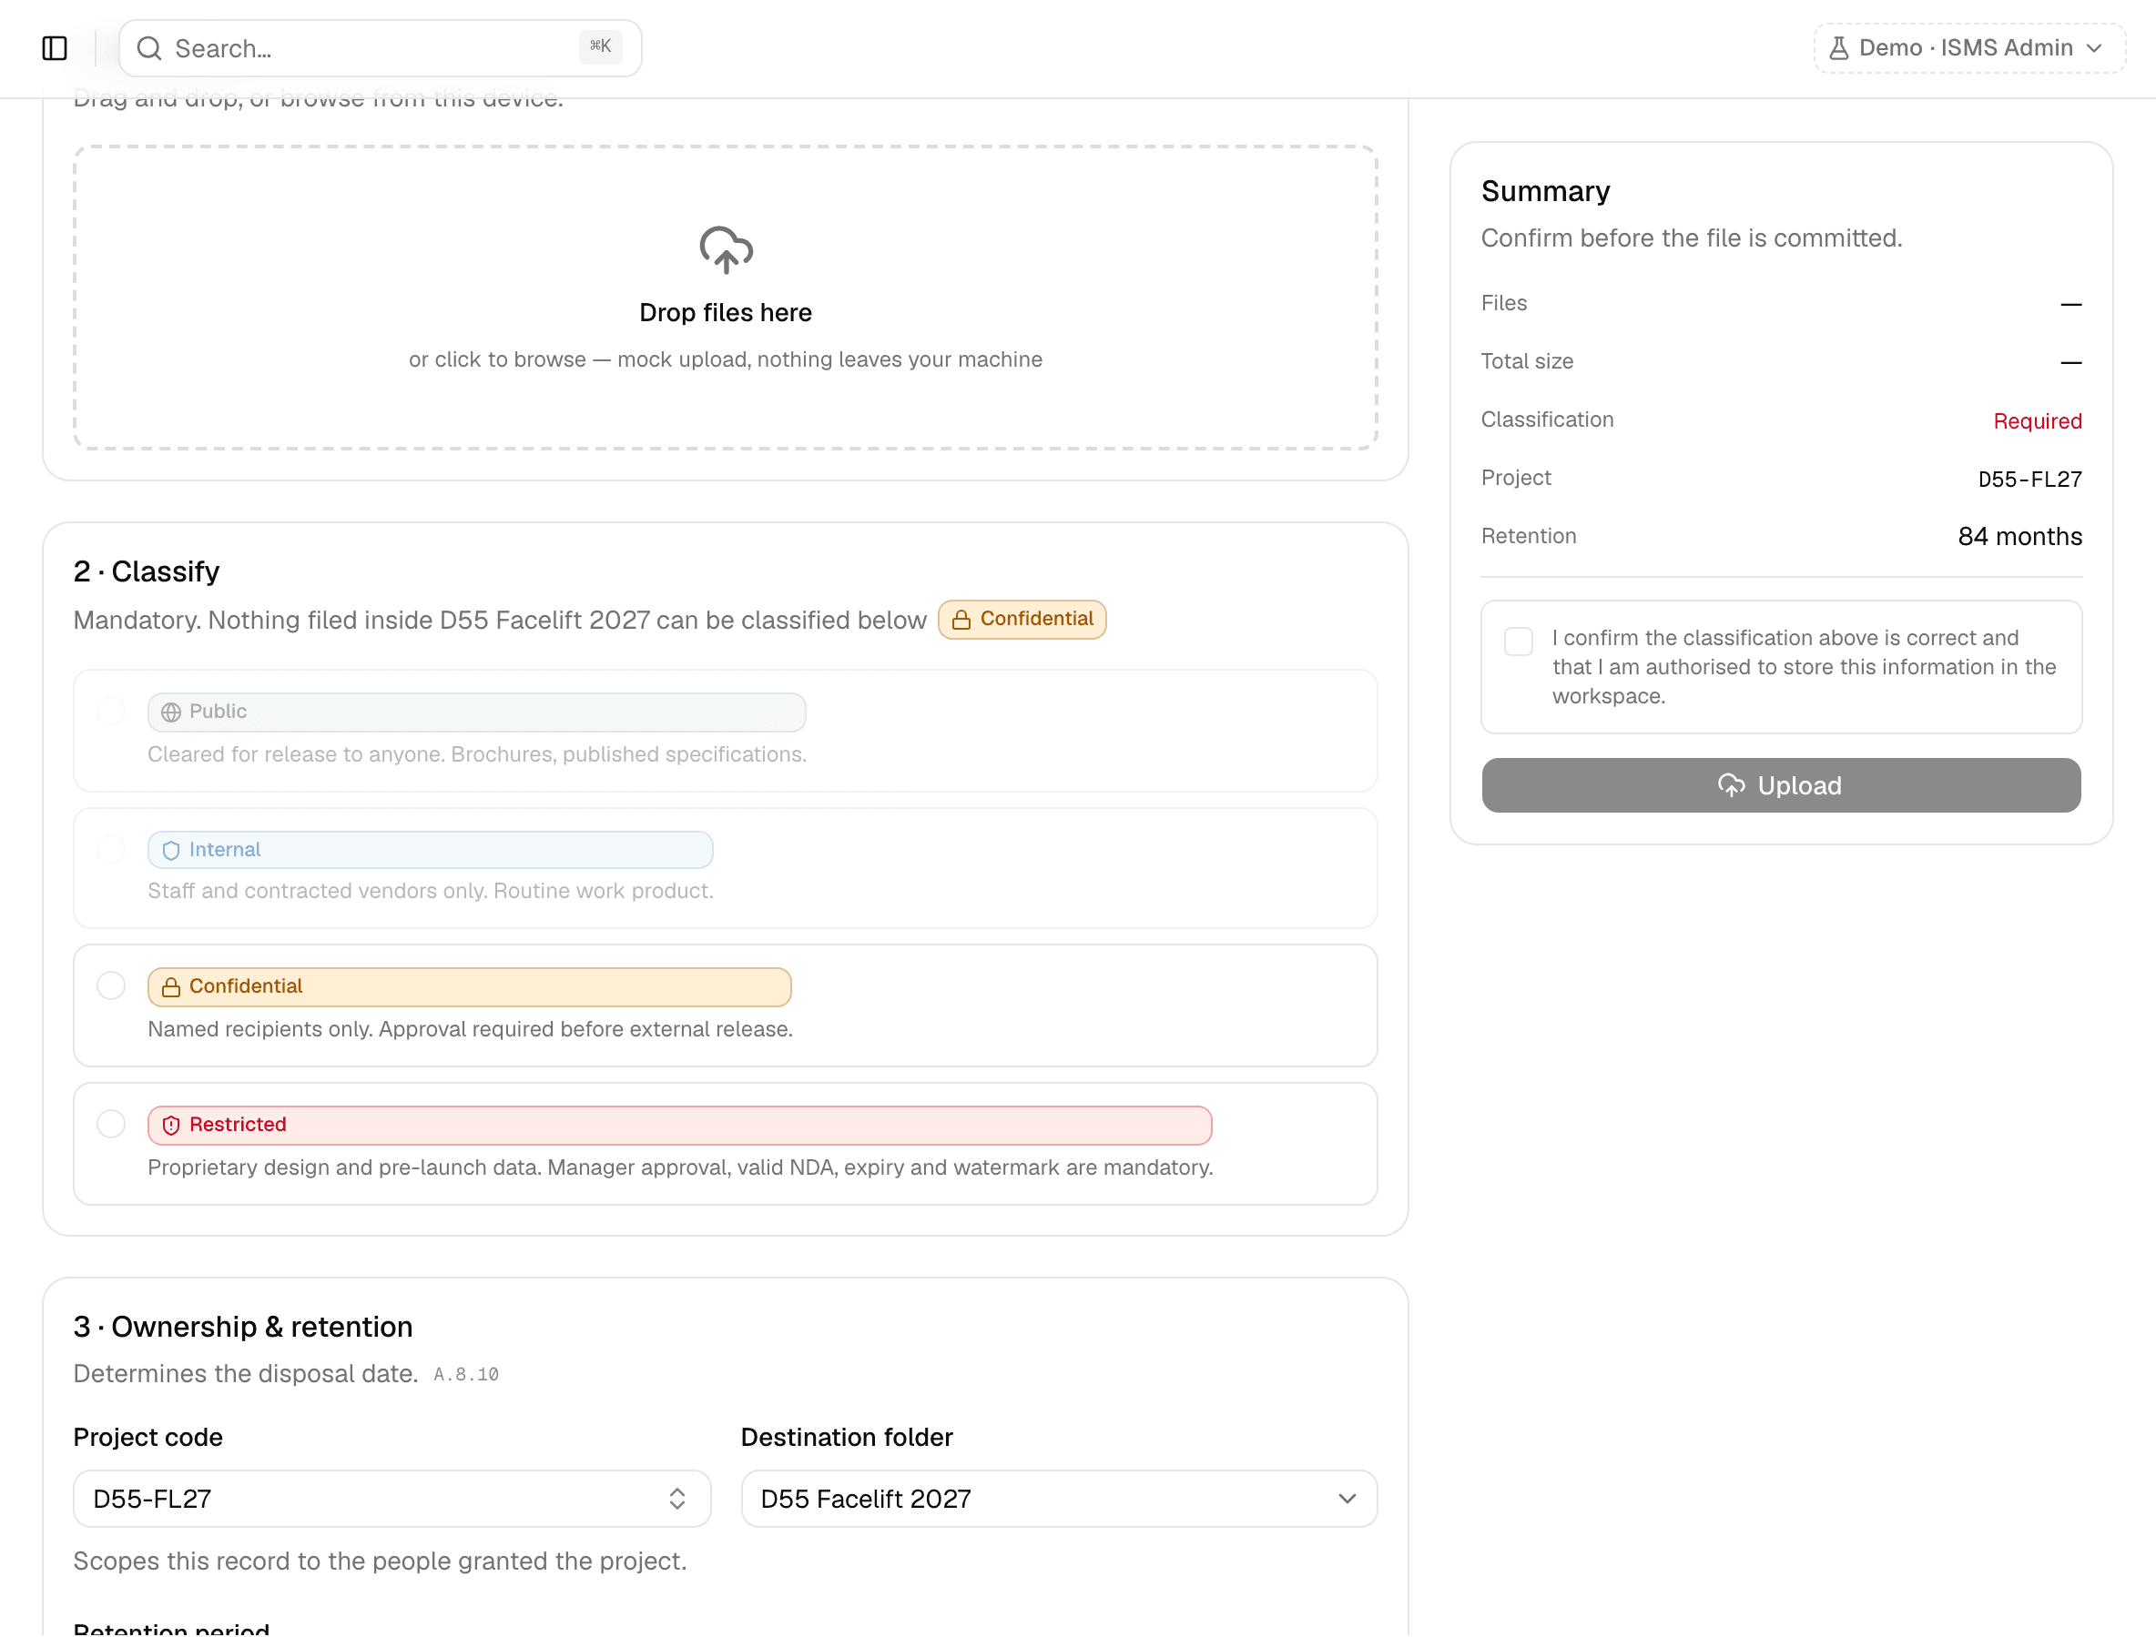
Task: Expand the Destination folder dropdown
Action: tap(1059, 1499)
